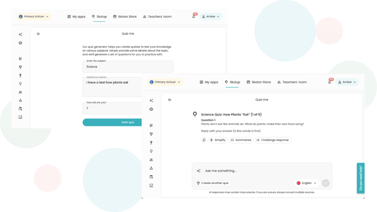
Task: Click the copy icon beside the Simplify button
Action: (x=204, y=140)
